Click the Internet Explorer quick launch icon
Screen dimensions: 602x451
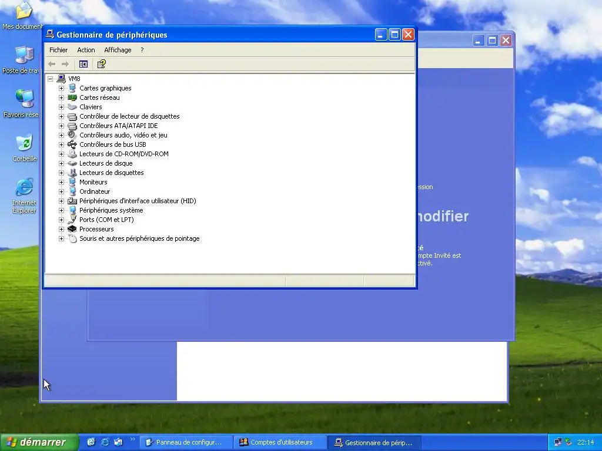(x=105, y=442)
